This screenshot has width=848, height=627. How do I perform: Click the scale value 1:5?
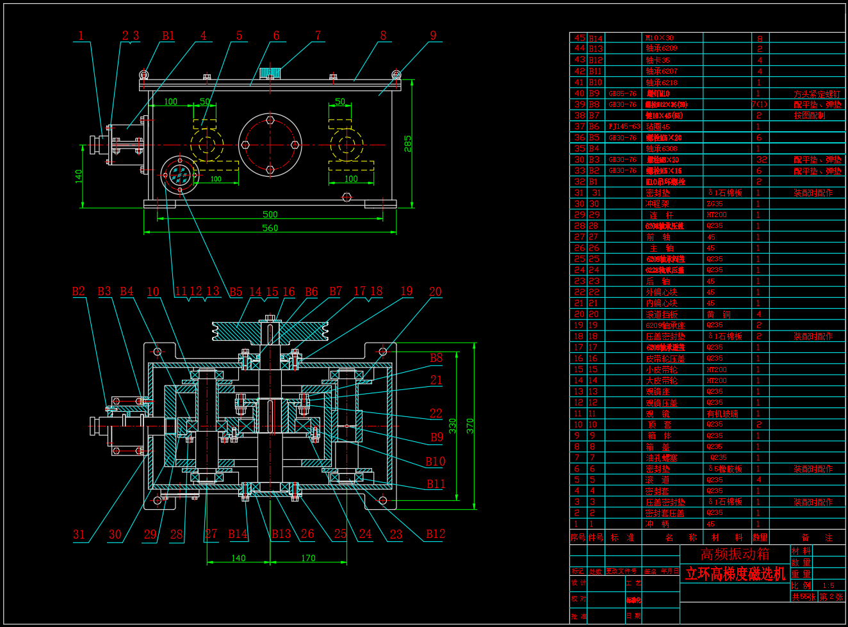(828, 585)
